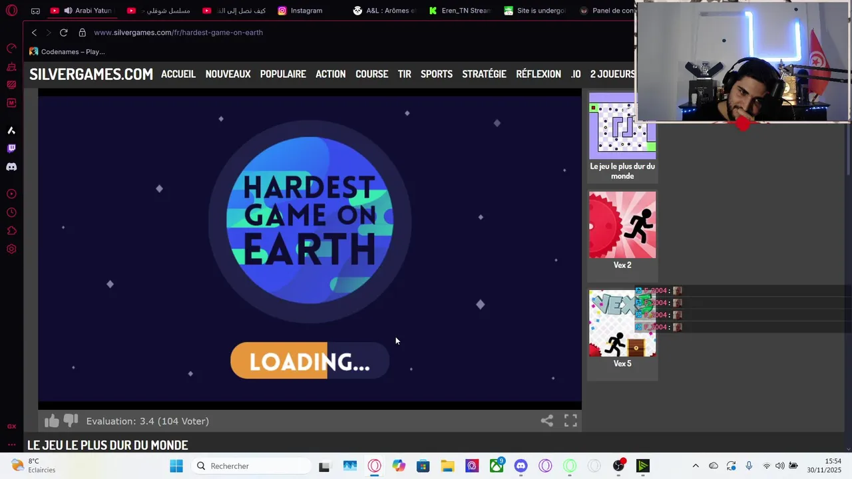Open the RÉFLEXION category
This screenshot has height=479, width=852.
coord(538,74)
